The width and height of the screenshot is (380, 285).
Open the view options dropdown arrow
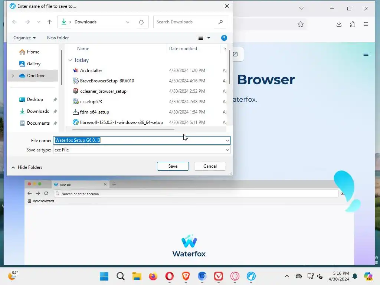(209, 38)
